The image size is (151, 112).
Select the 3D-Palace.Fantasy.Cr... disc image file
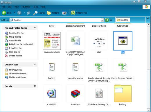point(99,93)
